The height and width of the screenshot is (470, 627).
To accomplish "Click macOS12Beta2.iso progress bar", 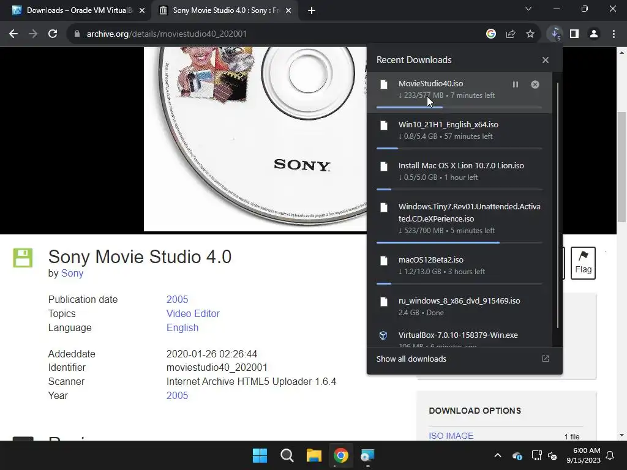I will (459, 283).
